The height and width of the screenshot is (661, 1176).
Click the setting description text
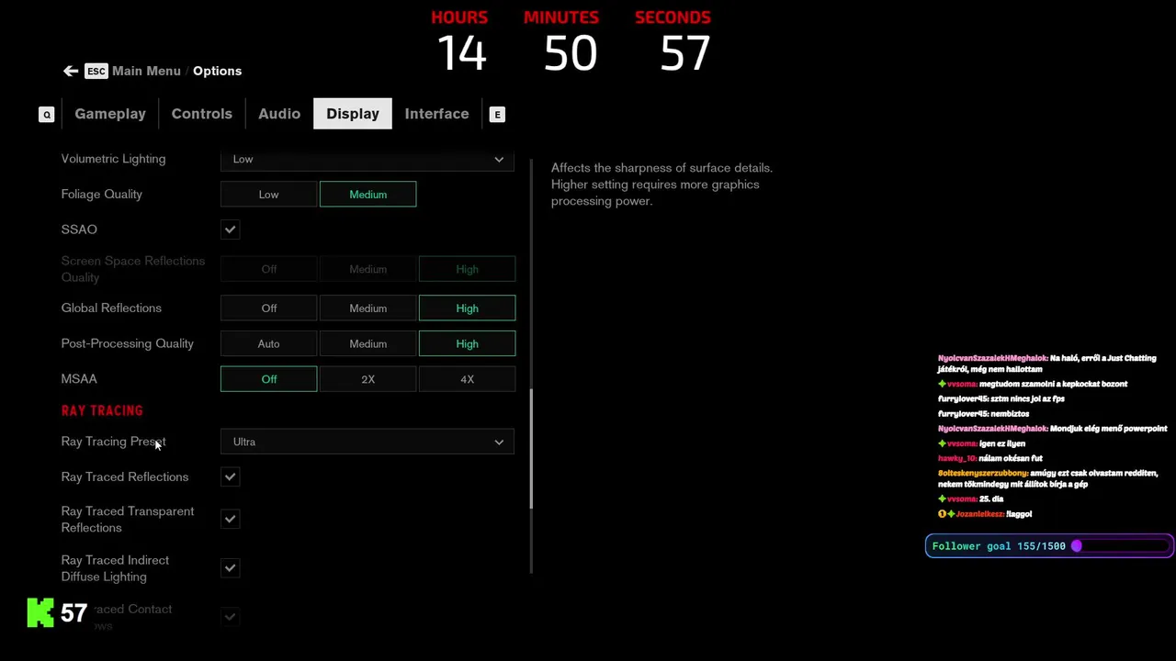pyautogui.click(x=661, y=185)
